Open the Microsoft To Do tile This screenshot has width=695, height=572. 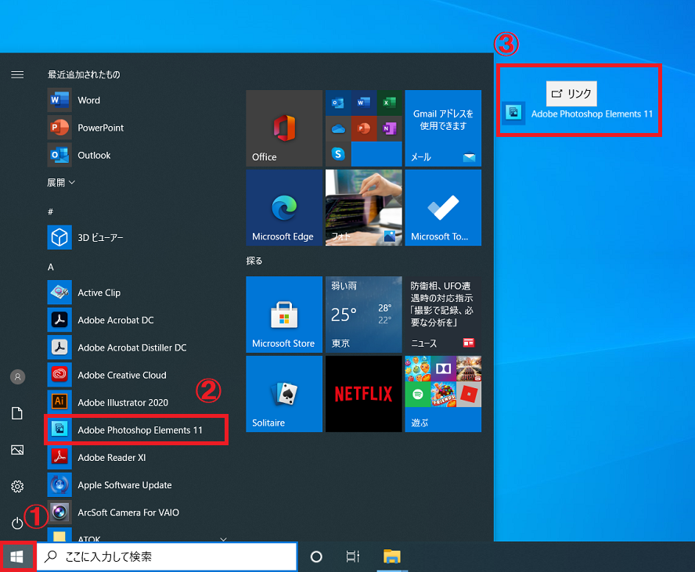click(x=443, y=207)
